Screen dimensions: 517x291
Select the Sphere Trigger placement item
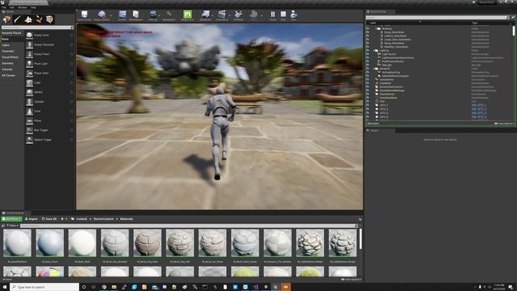(49, 140)
